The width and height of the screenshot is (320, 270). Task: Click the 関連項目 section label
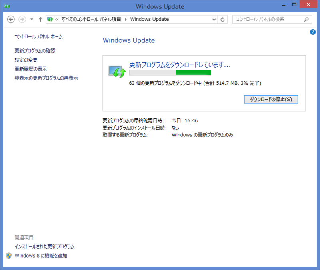[x=24, y=237]
